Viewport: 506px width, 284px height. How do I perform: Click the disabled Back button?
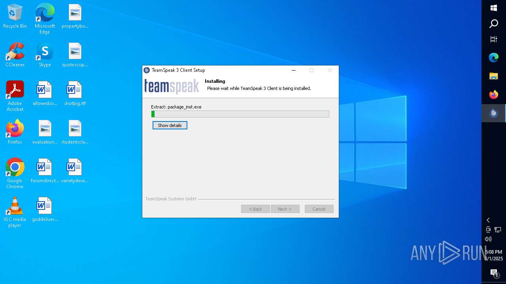pyautogui.click(x=255, y=209)
